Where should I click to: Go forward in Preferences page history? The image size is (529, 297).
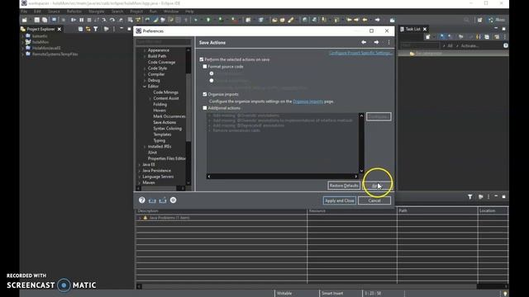point(376,42)
